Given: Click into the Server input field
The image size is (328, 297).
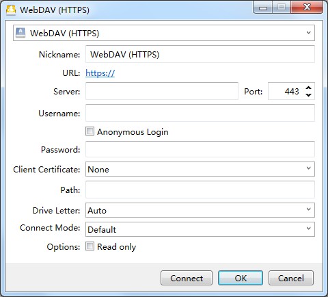Looking at the screenshot, I should tap(162, 91).
